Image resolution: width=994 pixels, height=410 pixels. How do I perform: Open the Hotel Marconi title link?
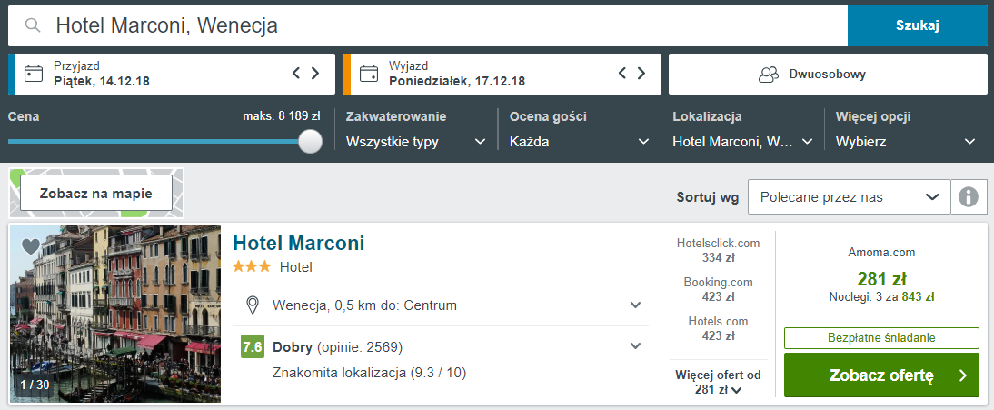(x=299, y=243)
